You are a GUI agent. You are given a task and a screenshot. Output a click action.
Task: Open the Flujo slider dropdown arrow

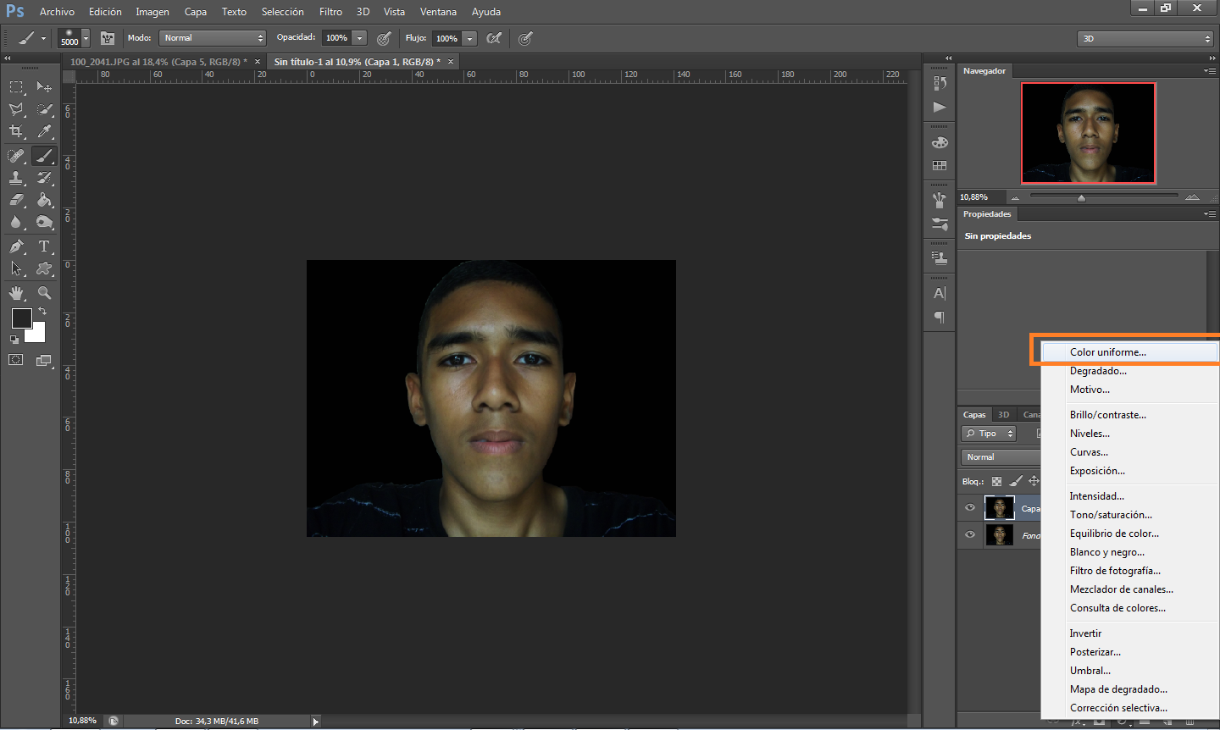[x=470, y=38]
